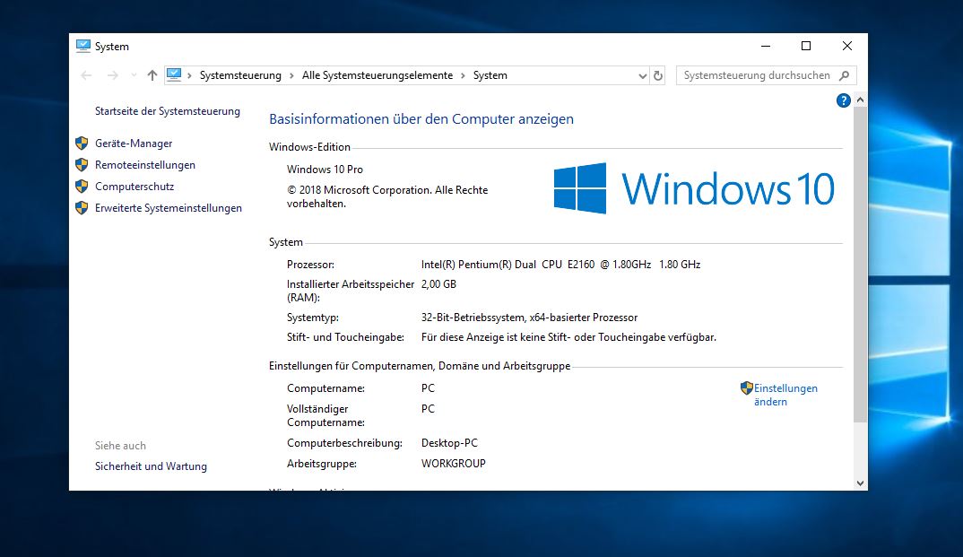963x557 pixels.
Task: Click the 2,00 GB RAM value
Action: pyautogui.click(x=438, y=284)
